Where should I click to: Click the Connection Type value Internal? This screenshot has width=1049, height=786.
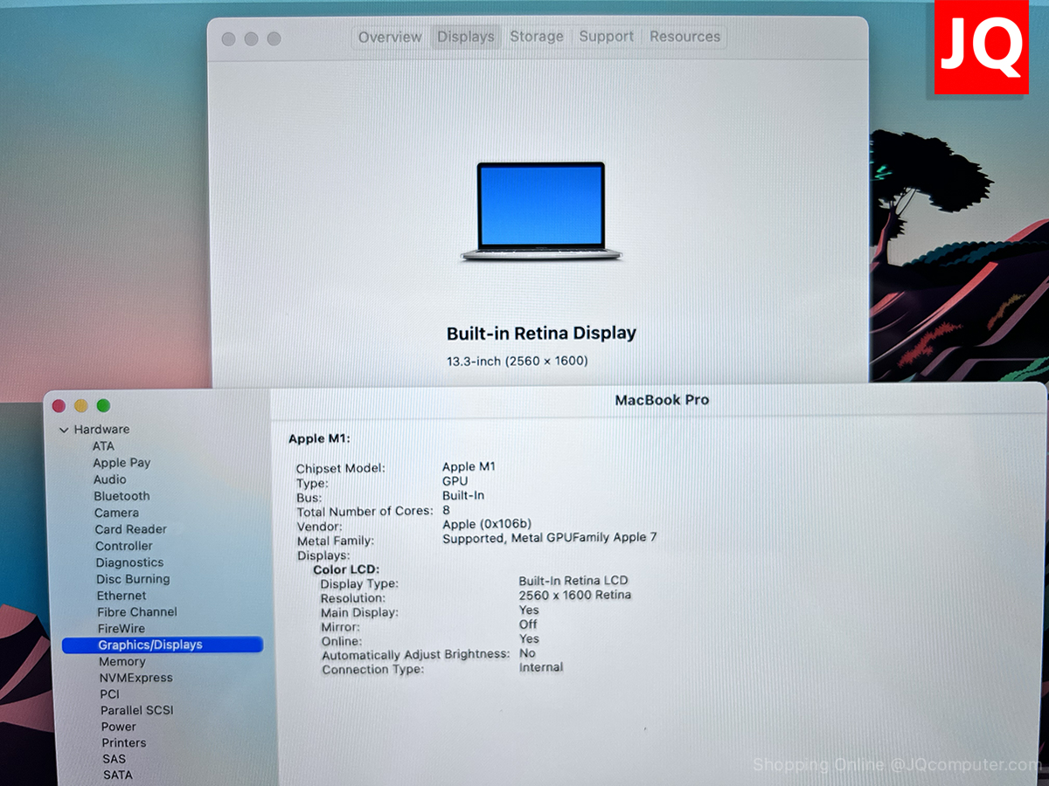pos(541,667)
